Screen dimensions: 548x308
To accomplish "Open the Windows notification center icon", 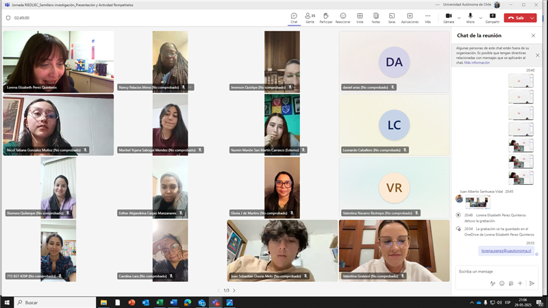I will [540, 303].
